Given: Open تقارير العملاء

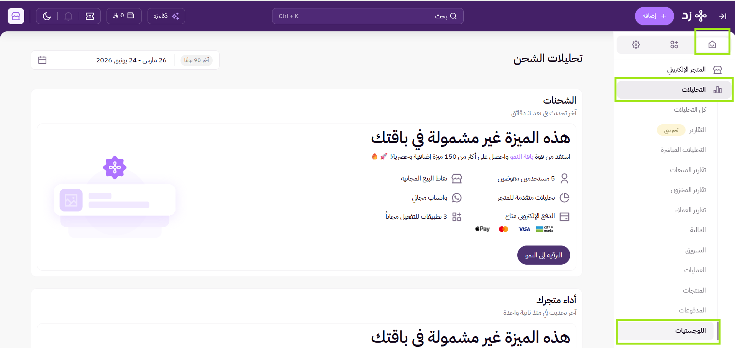Looking at the screenshot, I should point(690,210).
